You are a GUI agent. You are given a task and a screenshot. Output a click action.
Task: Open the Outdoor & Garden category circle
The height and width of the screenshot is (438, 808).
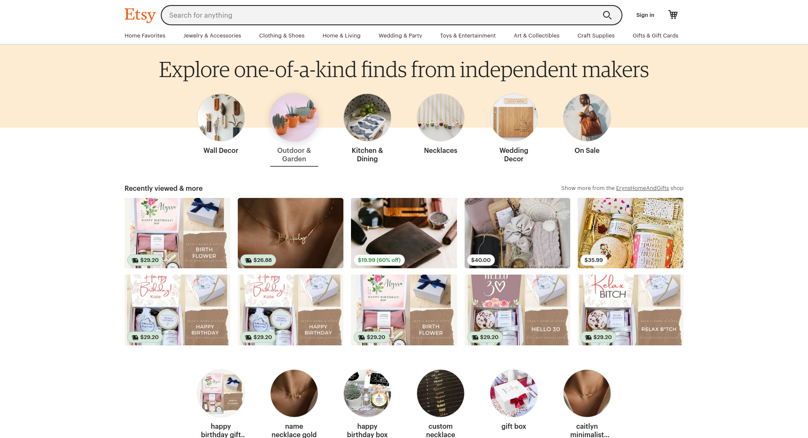[294, 118]
